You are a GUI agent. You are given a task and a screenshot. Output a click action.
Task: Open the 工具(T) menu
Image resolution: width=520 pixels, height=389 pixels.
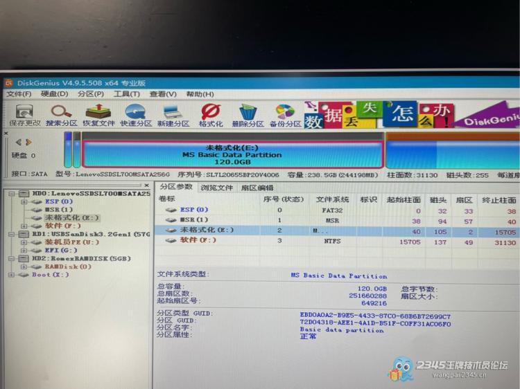(126, 93)
